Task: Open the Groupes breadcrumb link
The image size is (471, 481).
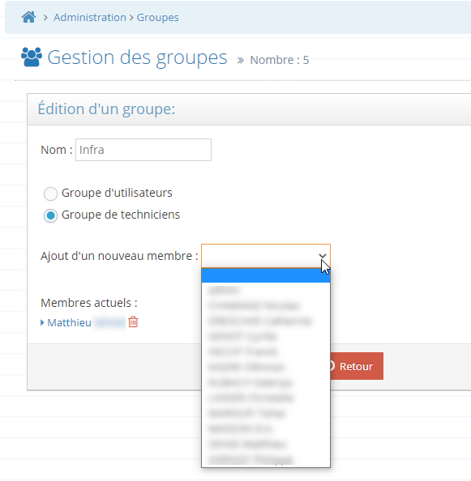Action: (x=157, y=18)
